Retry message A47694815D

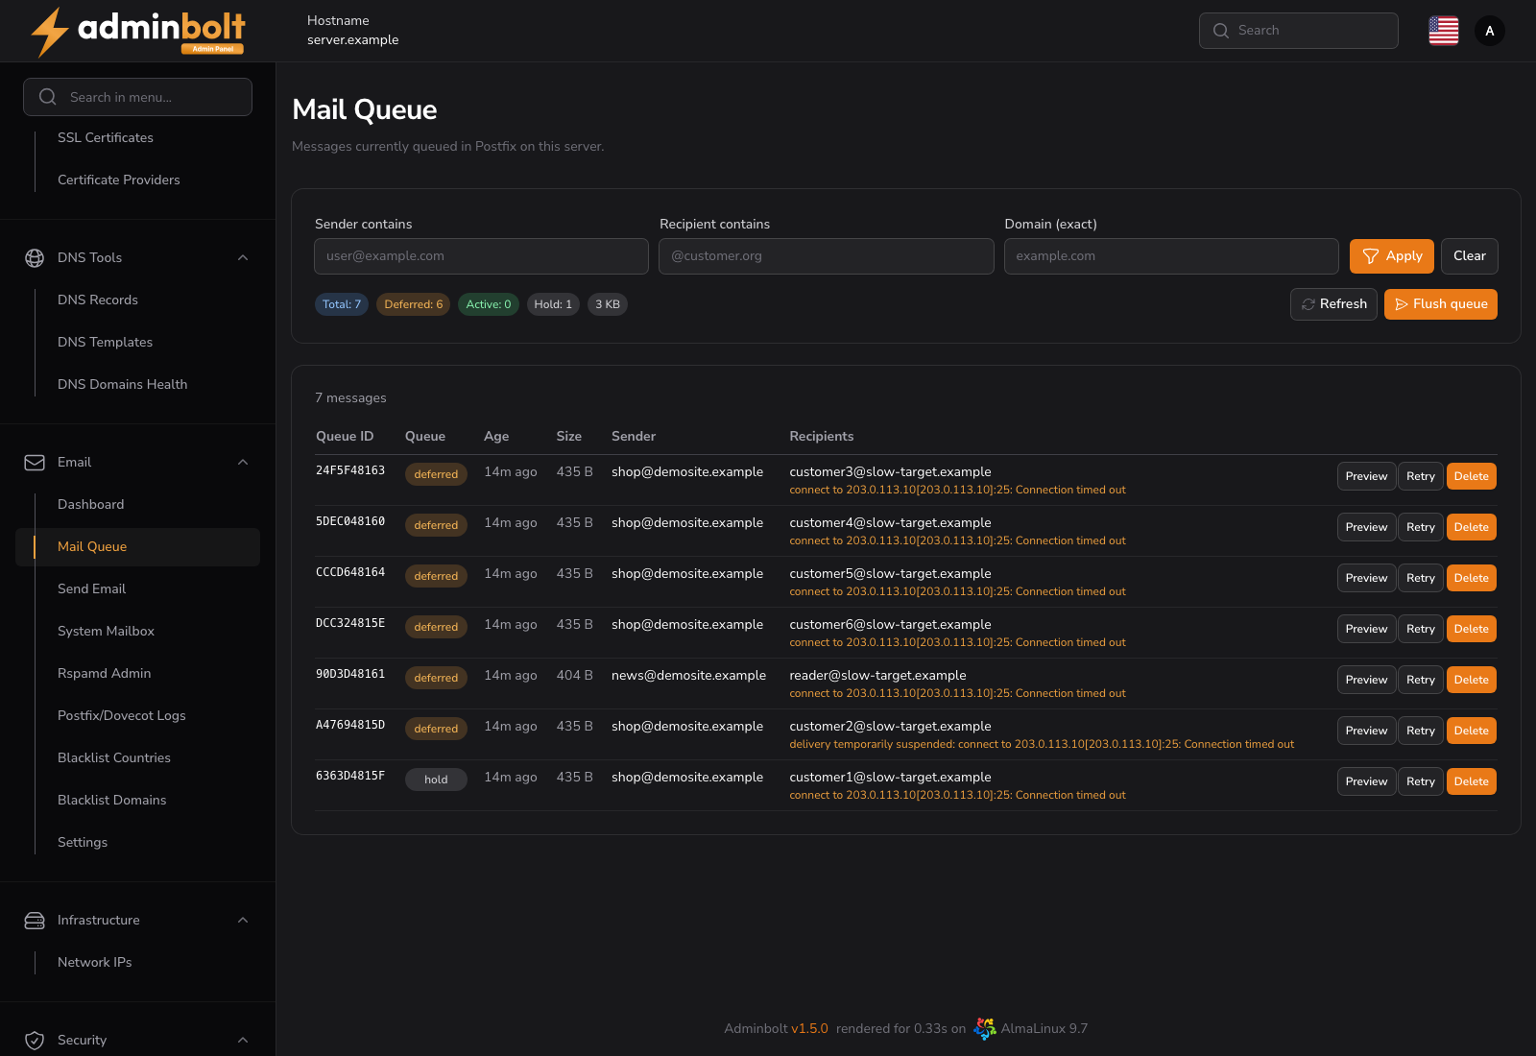1421,731
